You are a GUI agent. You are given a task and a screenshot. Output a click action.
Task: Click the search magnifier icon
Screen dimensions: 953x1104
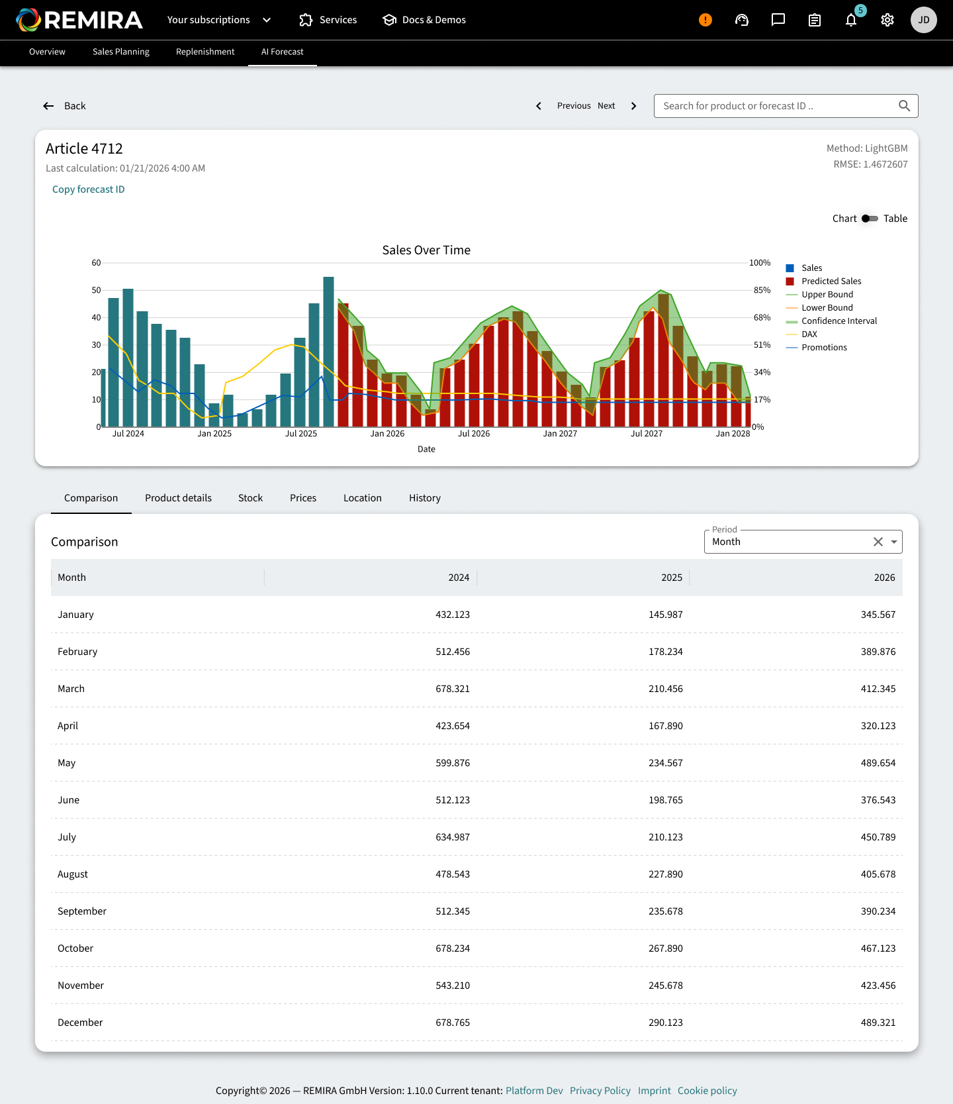coord(904,106)
